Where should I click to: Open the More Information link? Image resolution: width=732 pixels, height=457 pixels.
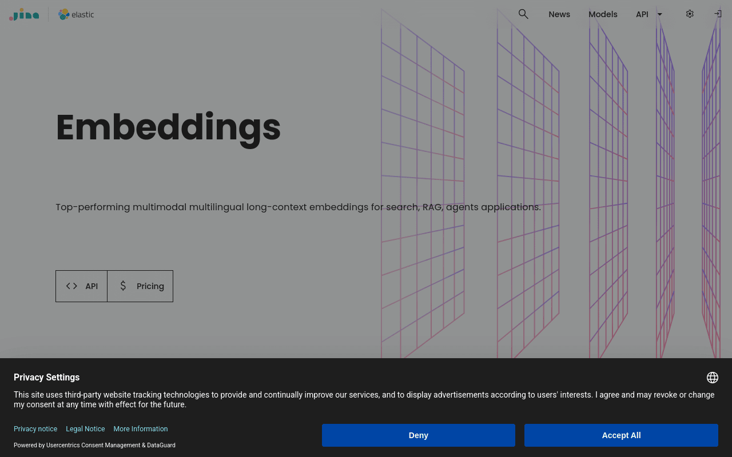(141, 429)
